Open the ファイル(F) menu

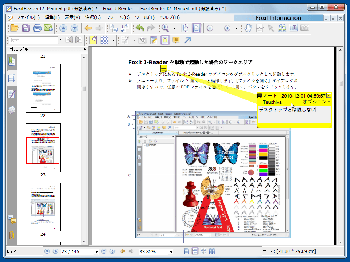[x=28, y=17]
